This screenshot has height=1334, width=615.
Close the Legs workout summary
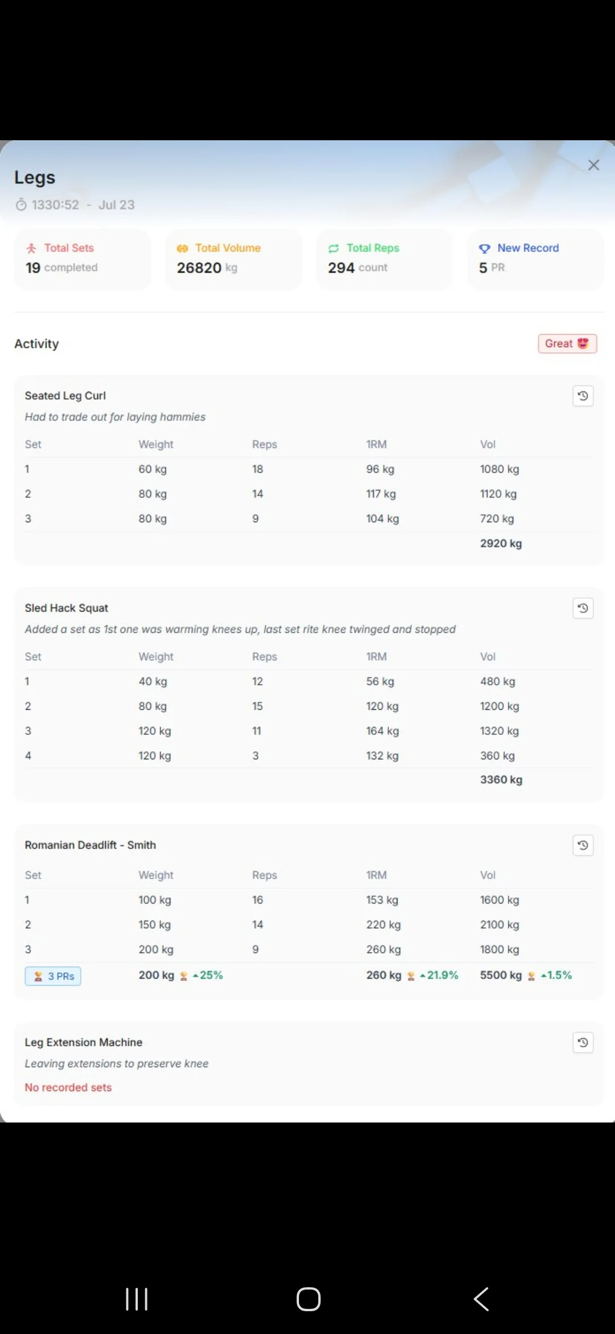point(593,165)
